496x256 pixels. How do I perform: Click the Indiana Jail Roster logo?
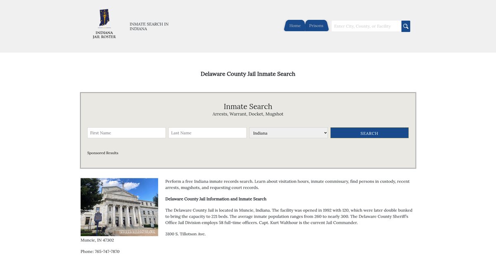(x=104, y=24)
